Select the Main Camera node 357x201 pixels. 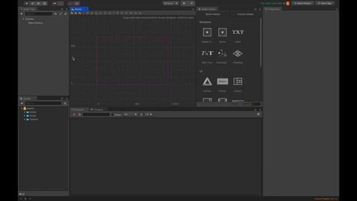tap(35, 23)
